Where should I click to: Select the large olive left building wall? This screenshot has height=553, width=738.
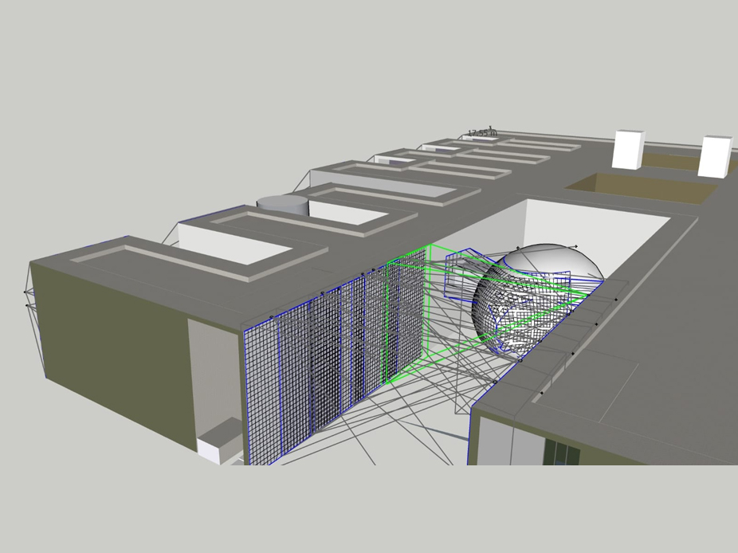tap(112, 351)
